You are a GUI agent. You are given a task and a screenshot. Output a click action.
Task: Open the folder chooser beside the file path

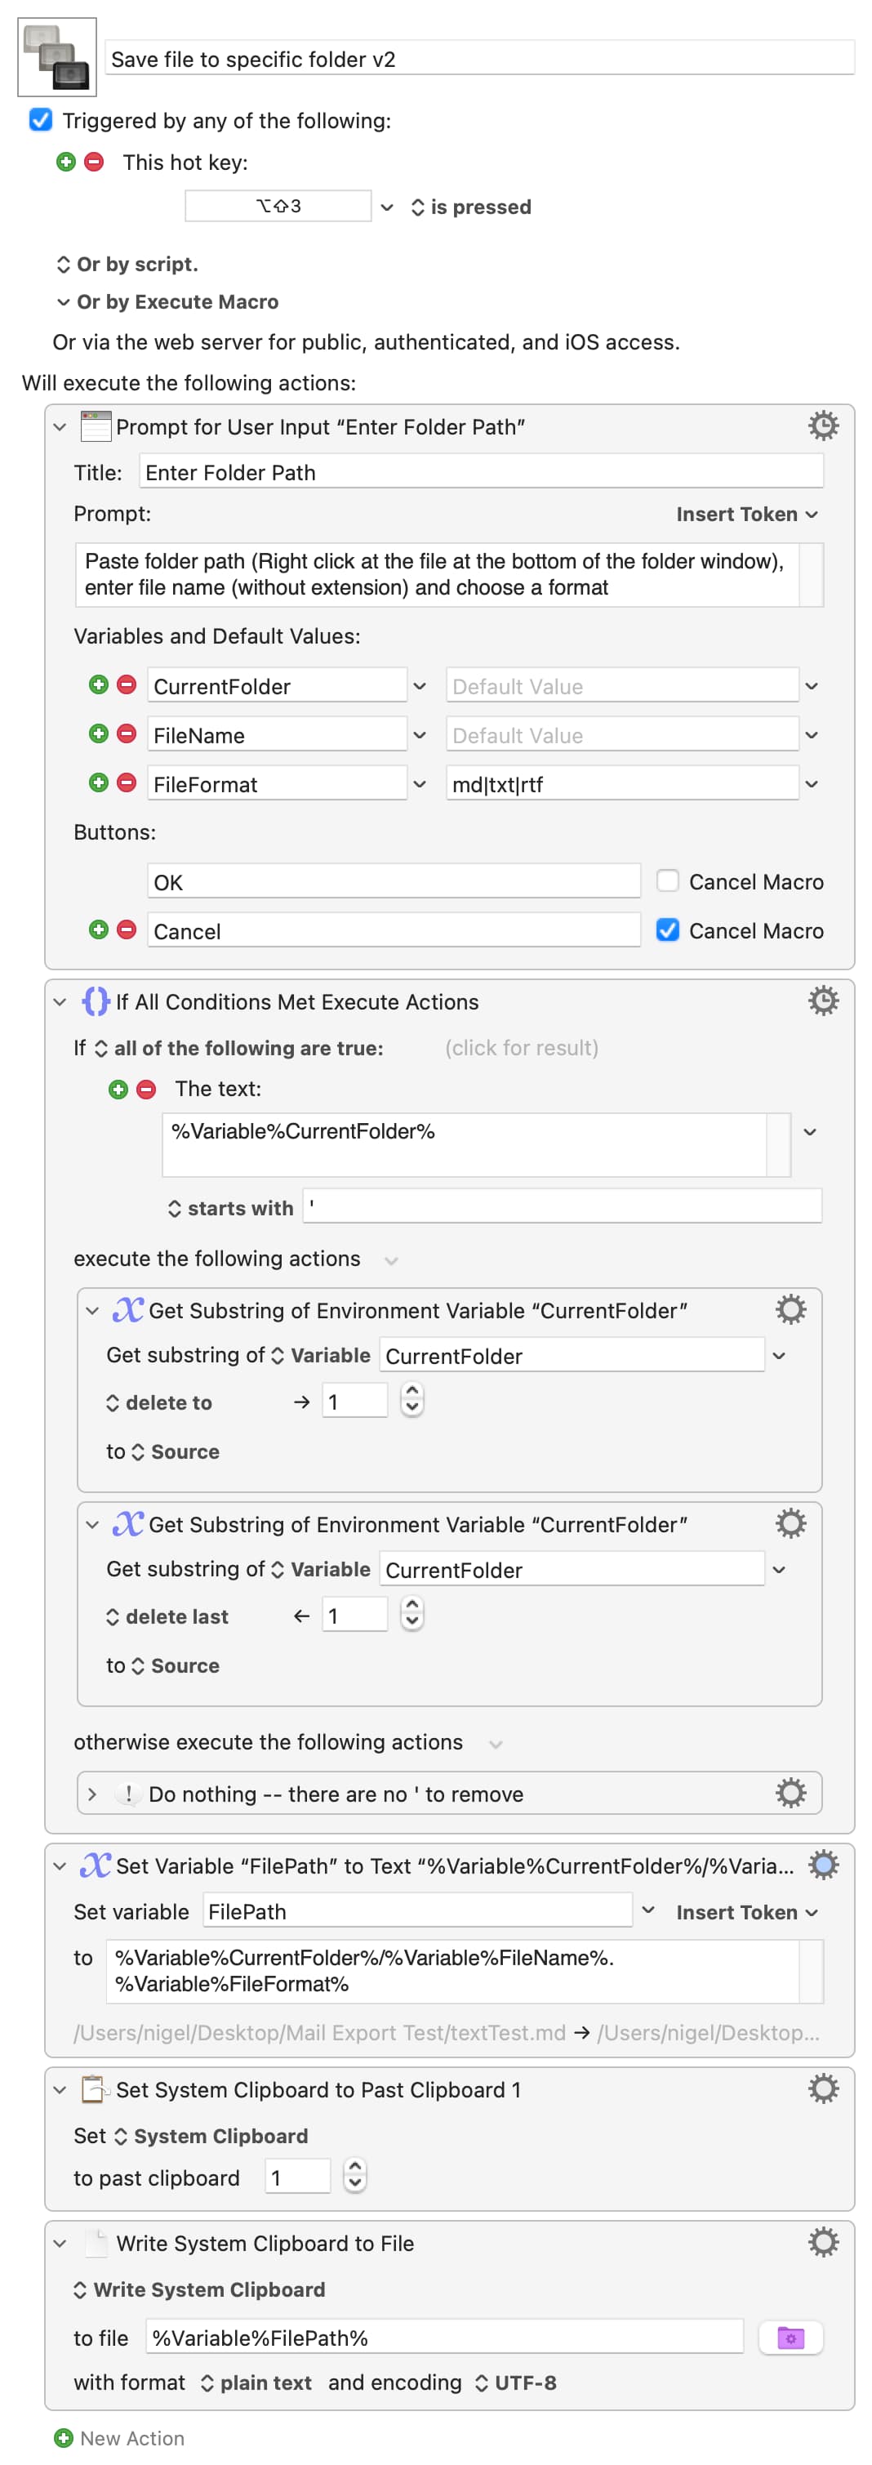tap(790, 2337)
